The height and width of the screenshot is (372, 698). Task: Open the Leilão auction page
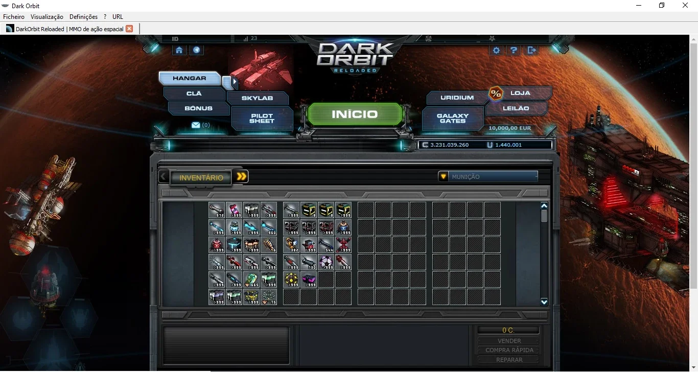[x=516, y=108]
